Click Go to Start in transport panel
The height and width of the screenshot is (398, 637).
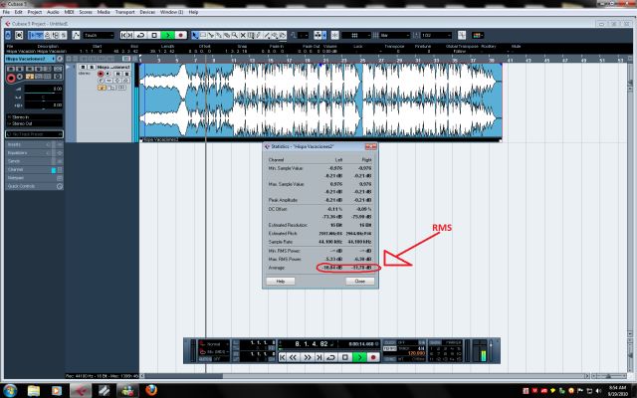pos(283,357)
